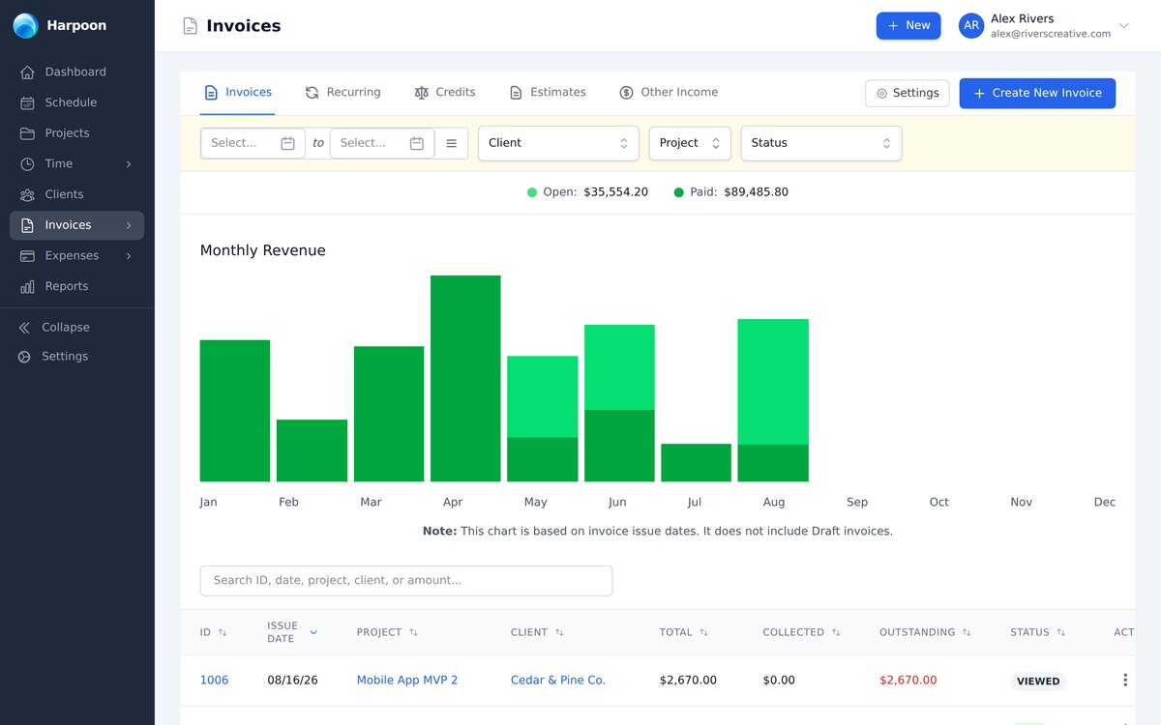Open the Alex Rivers account dropdown chevron
1161x725 pixels.
click(1123, 26)
